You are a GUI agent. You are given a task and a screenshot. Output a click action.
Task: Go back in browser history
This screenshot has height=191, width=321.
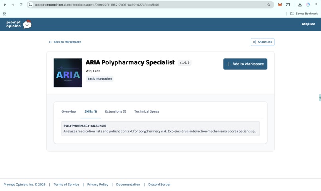pos(5,4)
